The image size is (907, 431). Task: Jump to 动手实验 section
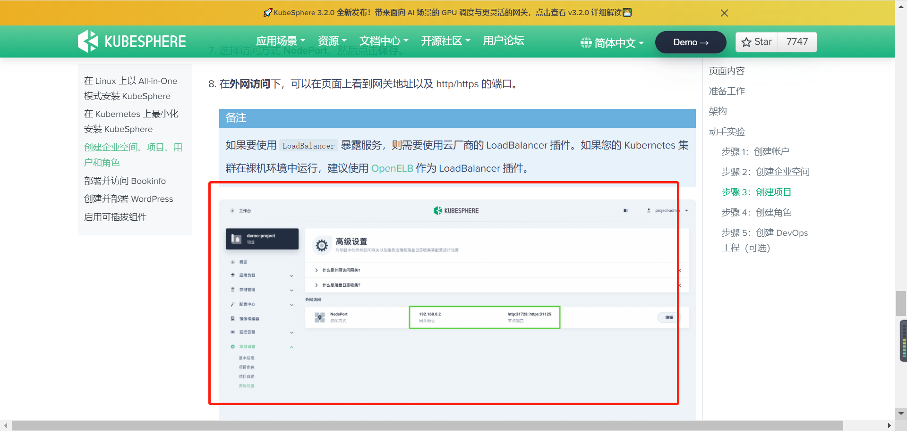727,132
